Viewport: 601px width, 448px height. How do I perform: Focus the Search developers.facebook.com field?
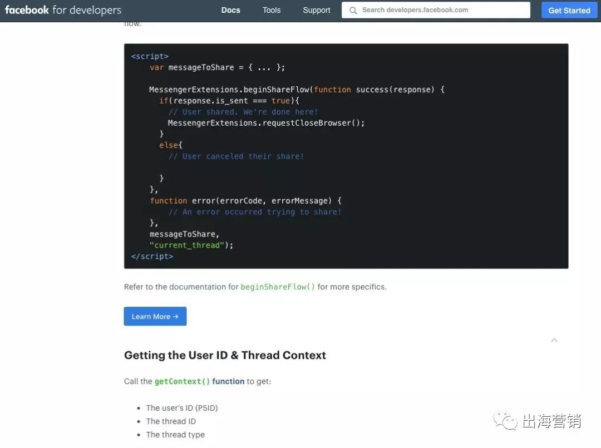(436, 10)
